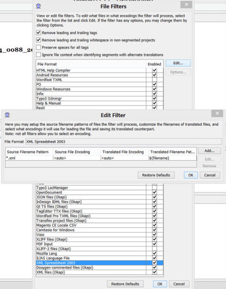Enable the Typo3 LocManager filter
This screenshot has height=289, width=226.
click(x=155, y=188)
